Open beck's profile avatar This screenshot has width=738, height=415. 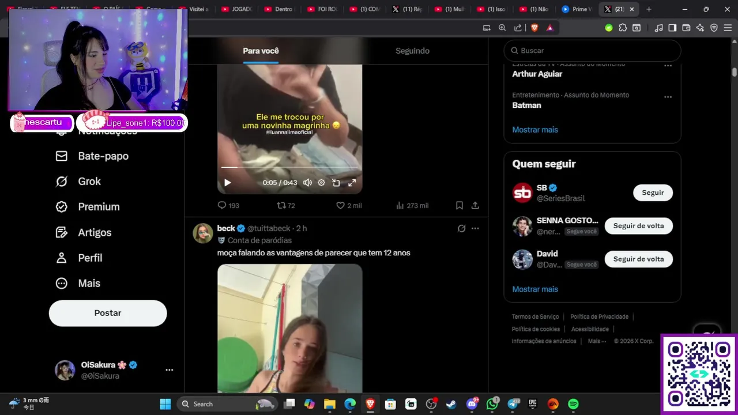pos(203,233)
